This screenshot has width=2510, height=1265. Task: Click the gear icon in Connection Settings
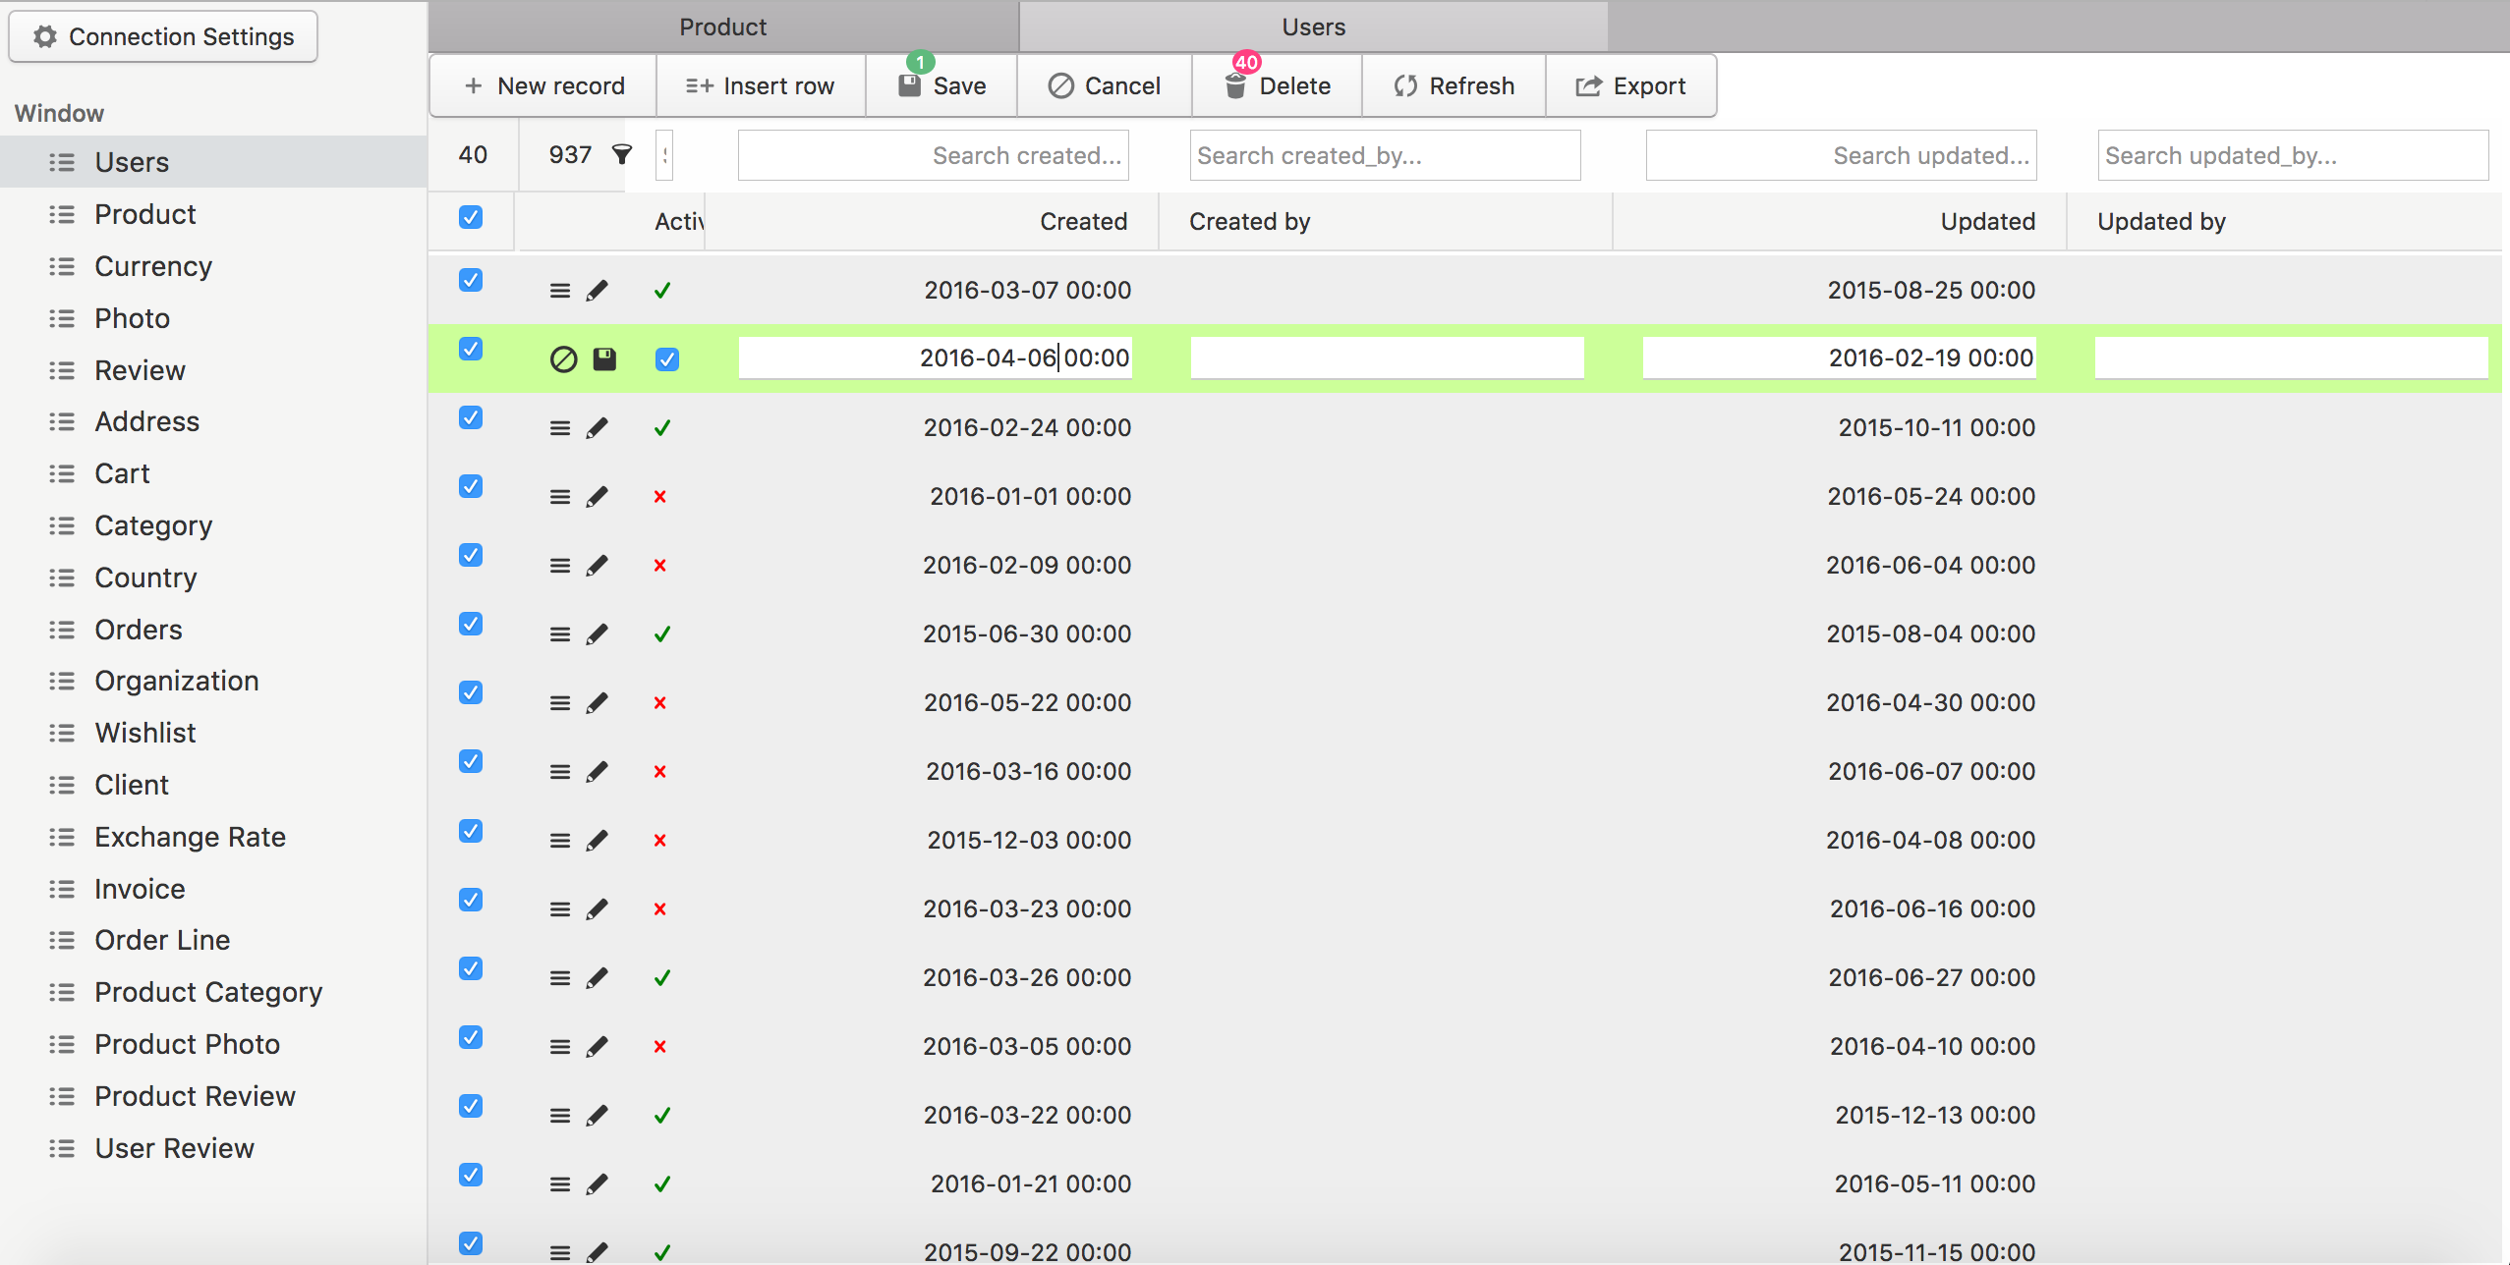pos(45,36)
